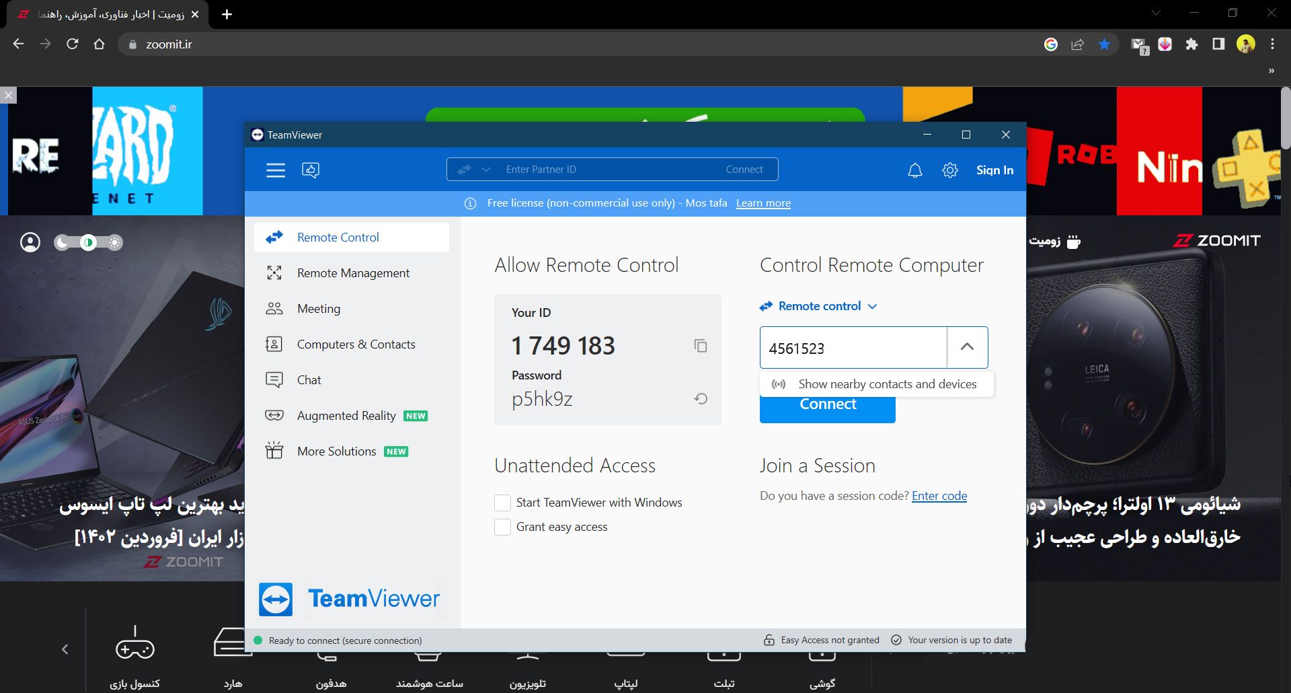Click partner ID field containing 4561523
The height and width of the screenshot is (693, 1291).
click(x=853, y=348)
